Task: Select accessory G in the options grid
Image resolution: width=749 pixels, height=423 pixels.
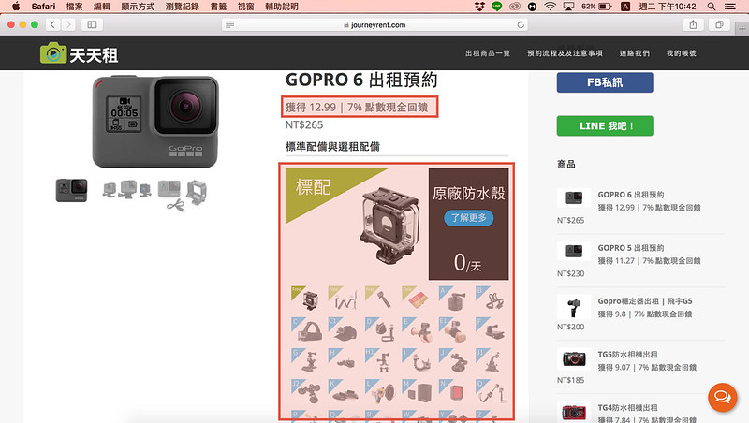Action: (306, 361)
